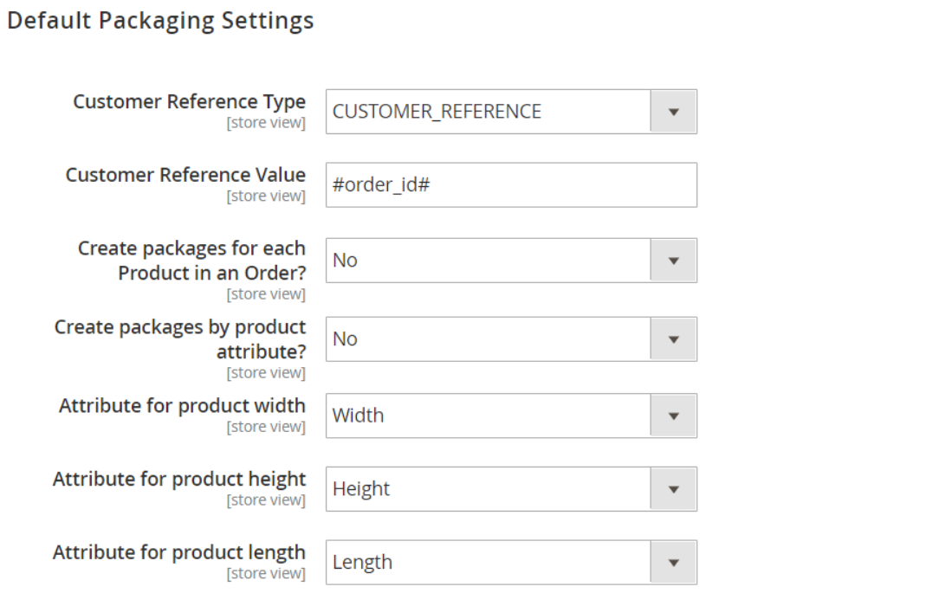Click Create packages for each Product label
The height and width of the screenshot is (606, 926).
point(192,261)
